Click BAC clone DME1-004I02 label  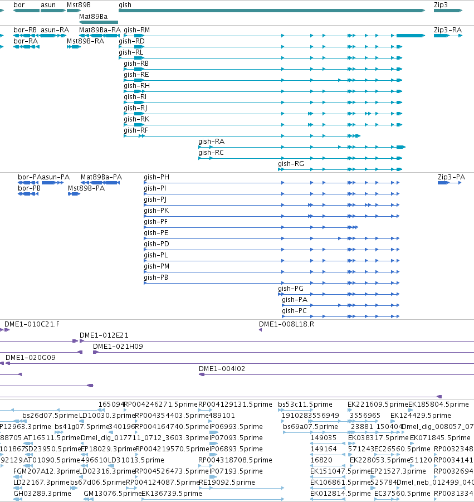(222, 369)
